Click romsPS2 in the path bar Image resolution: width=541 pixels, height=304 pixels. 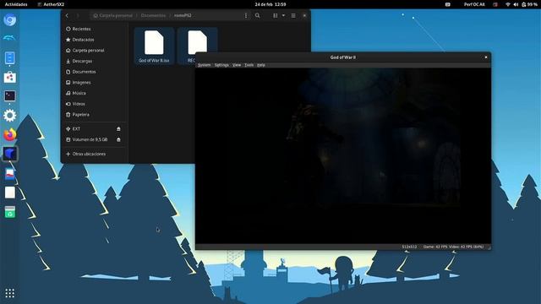(183, 15)
